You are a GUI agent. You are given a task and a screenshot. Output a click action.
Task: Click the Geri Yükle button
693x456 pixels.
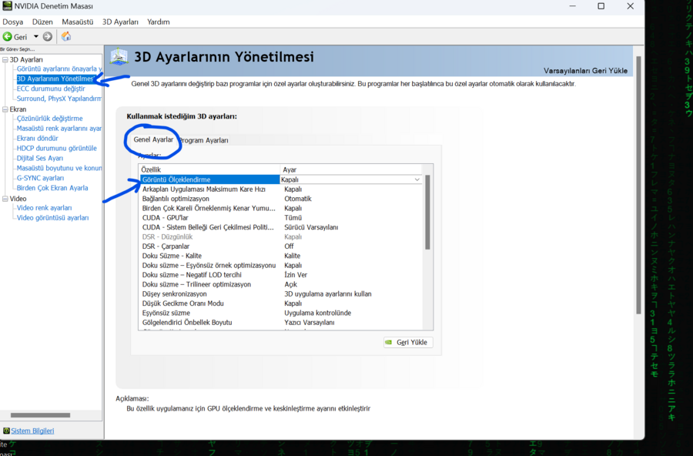pos(408,342)
